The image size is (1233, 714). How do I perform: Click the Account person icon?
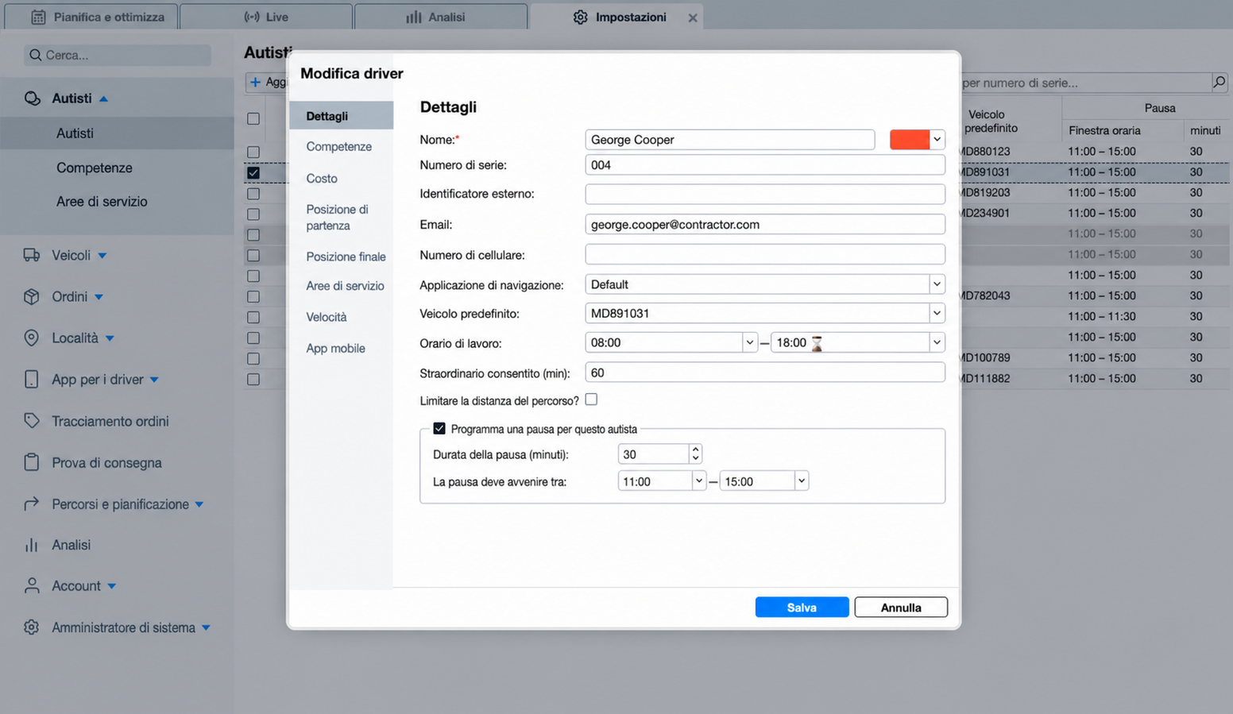click(x=32, y=586)
